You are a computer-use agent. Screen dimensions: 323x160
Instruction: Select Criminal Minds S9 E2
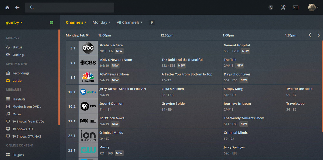click(x=160, y=135)
